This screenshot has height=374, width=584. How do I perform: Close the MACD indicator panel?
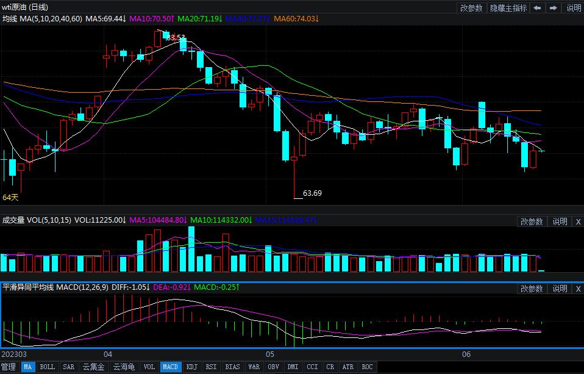pos(578,289)
